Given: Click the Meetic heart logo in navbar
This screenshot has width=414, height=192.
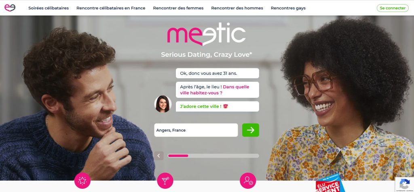Looking at the screenshot, I should 10,8.
